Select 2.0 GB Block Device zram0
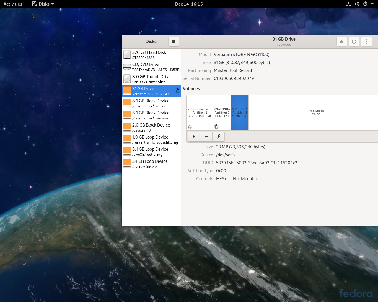The width and height of the screenshot is (378, 302). point(151,127)
